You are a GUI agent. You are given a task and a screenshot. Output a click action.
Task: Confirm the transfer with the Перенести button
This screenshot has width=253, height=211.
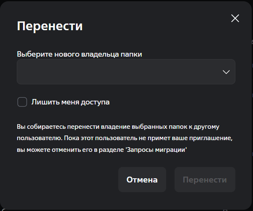tap(205, 180)
